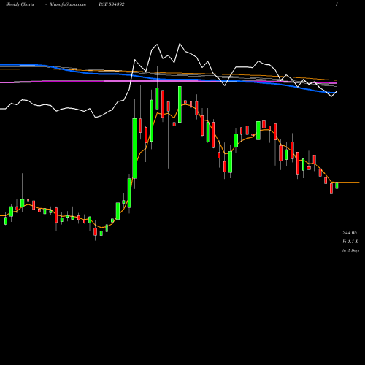Click the tall green breakout candle

click(x=134, y=148)
